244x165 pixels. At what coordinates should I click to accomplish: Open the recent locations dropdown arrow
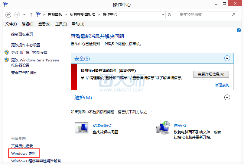coord(24,15)
